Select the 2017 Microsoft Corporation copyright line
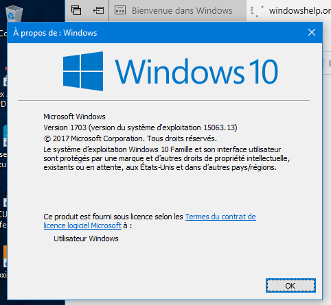 click(130, 138)
